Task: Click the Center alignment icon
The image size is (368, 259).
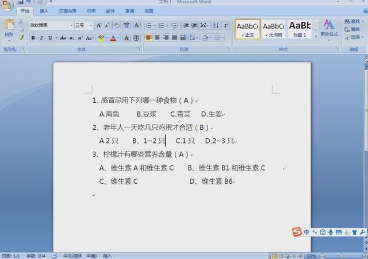Action: coord(157,37)
